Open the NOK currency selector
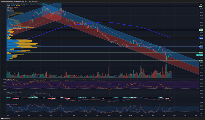This screenshot has height=120, width=205. coord(201,4)
